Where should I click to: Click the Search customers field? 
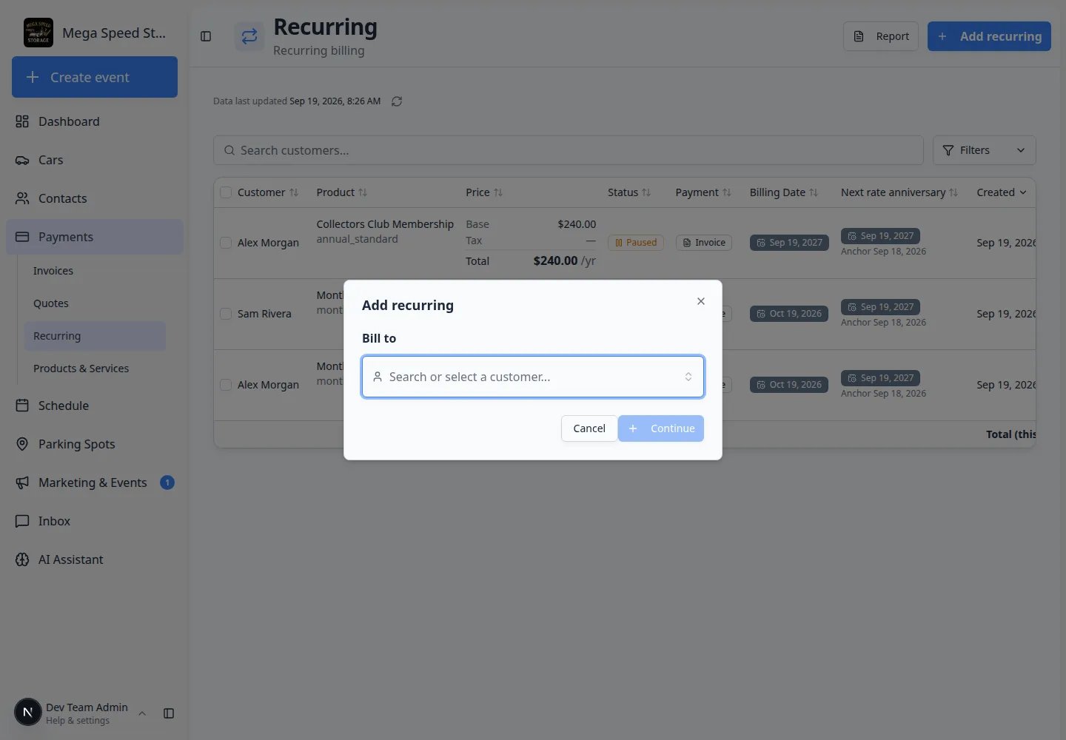[569, 150]
